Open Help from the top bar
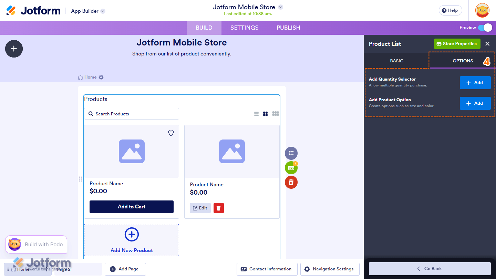The height and width of the screenshot is (279, 496). pyautogui.click(x=450, y=10)
